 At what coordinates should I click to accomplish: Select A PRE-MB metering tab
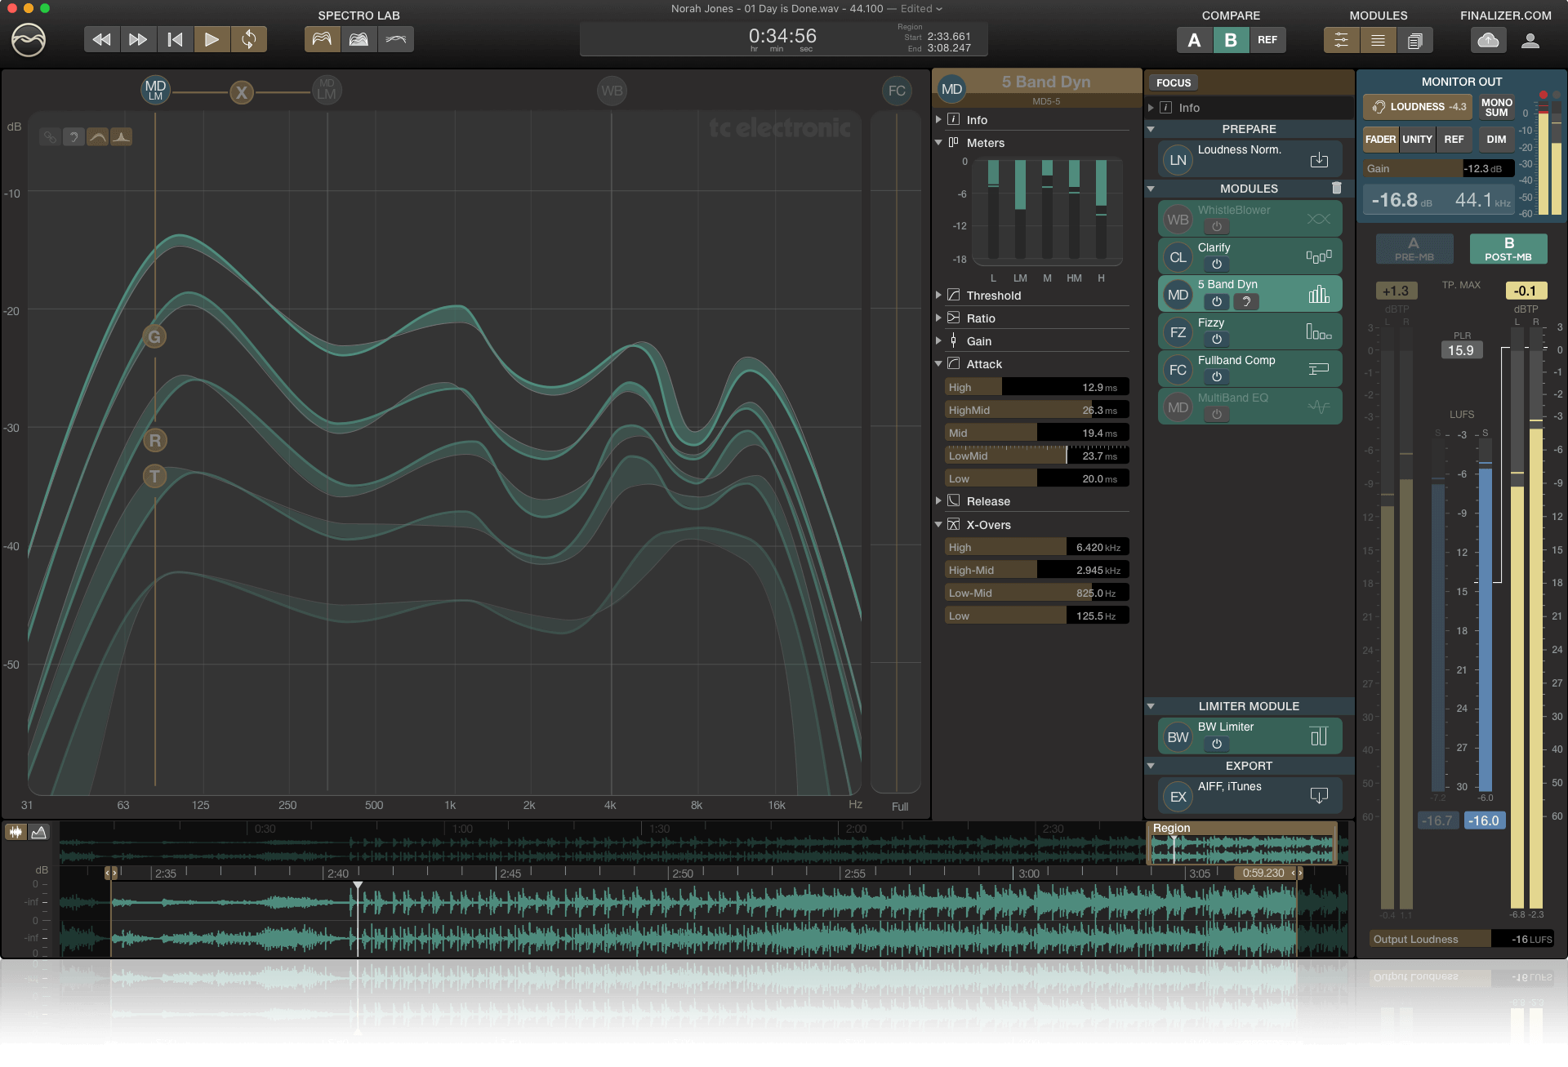click(1414, 249)
